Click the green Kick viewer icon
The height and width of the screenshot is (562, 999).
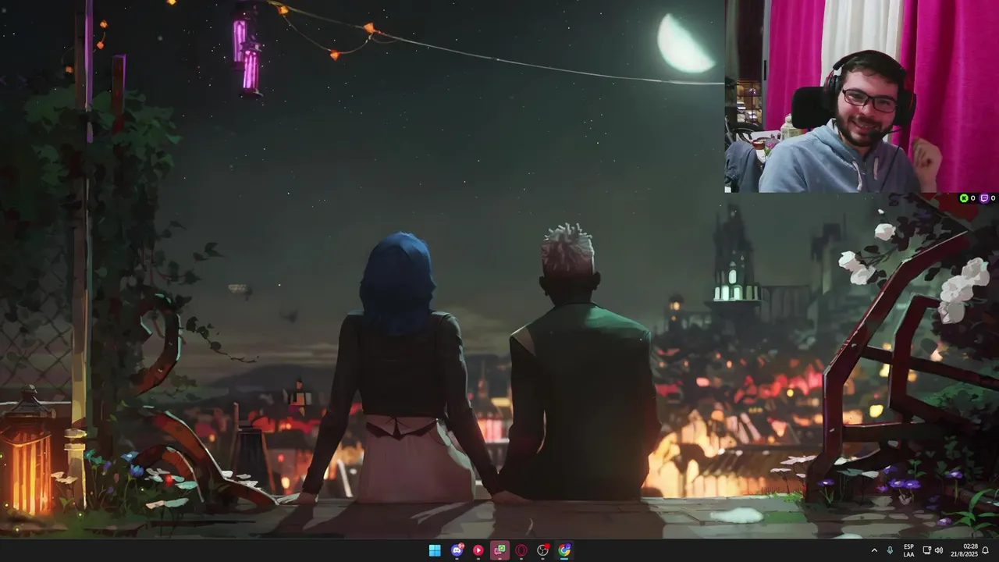click(964, 198)
